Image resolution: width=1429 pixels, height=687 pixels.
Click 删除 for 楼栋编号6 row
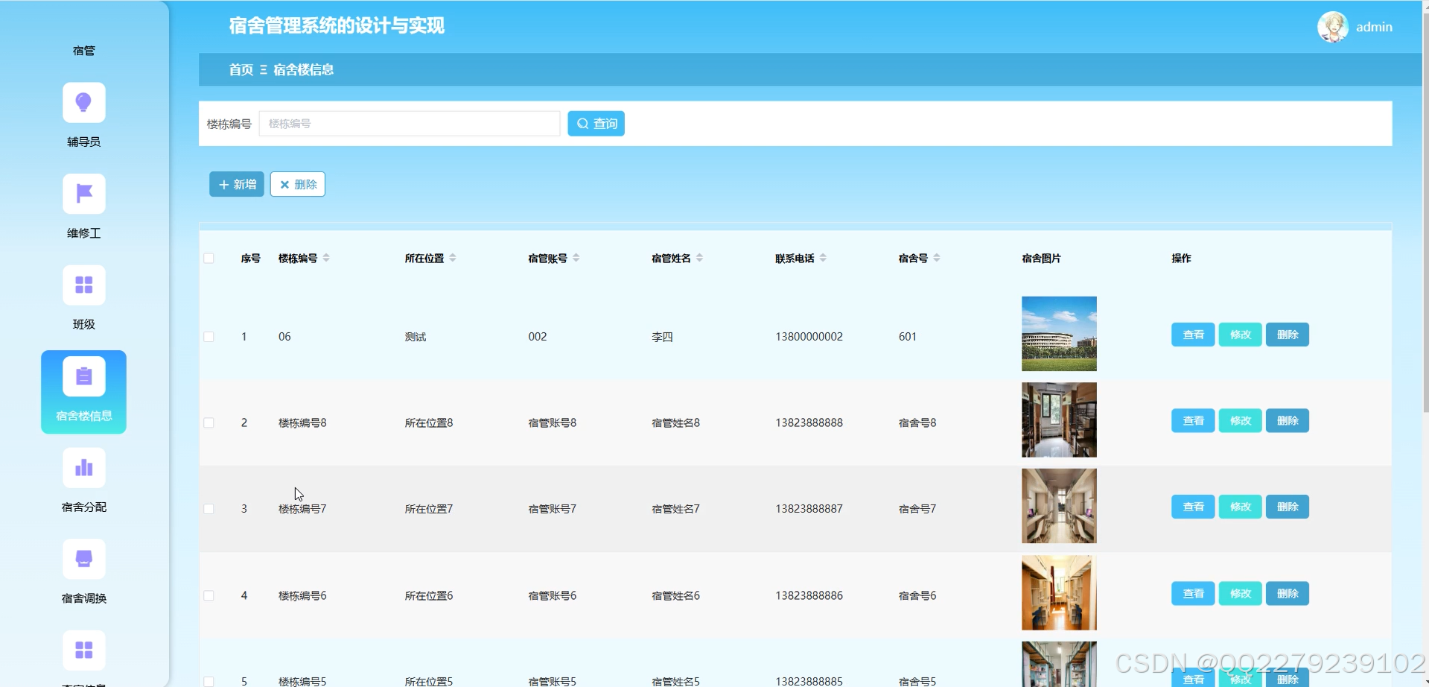[x=1288, y=594]
